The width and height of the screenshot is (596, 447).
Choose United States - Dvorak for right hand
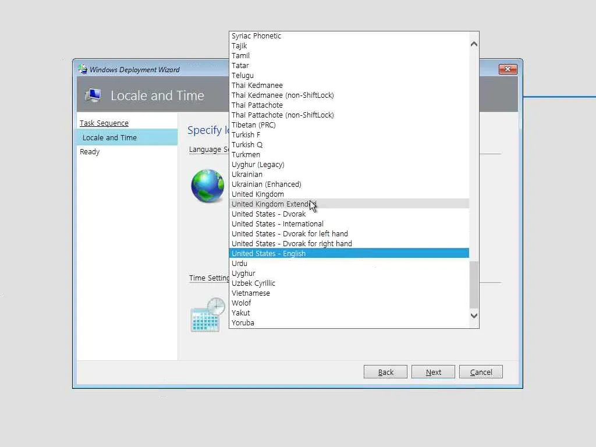click(349, 243)
